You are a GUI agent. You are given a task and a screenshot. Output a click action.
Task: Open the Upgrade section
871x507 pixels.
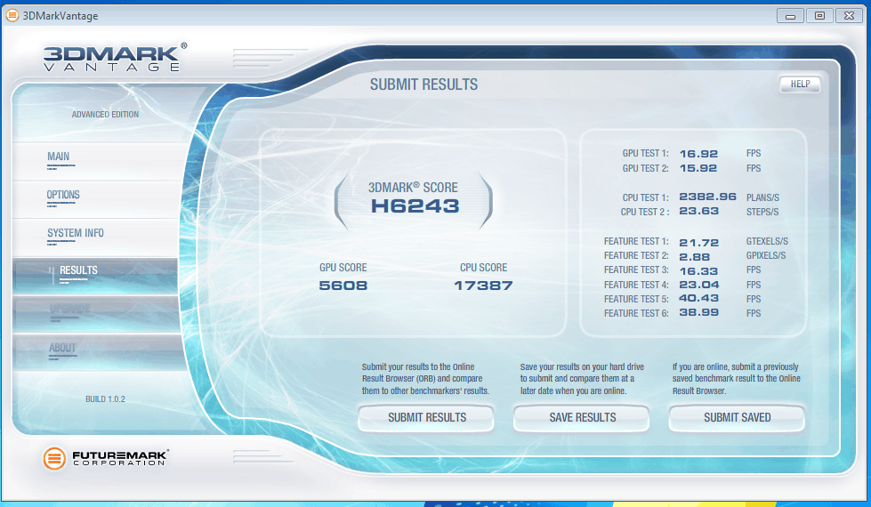pyautogui.click(x=95, y=313)
